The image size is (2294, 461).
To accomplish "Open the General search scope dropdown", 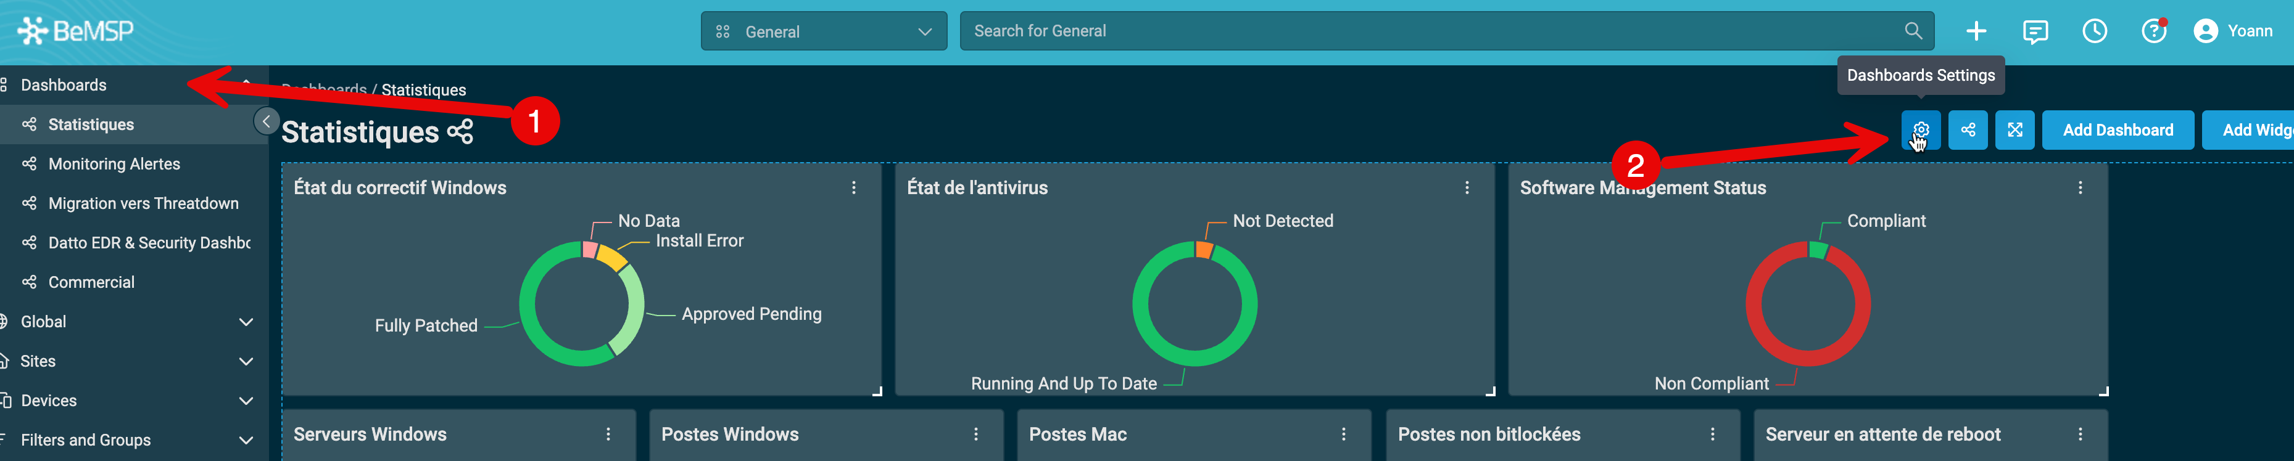I will point(823,31).
